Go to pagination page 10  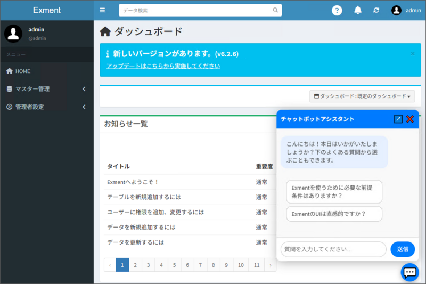coord(241,265)
